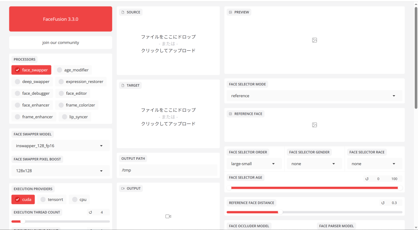Uncheck the cuda execution provider
This screenshot has width=418, height=230.
23,200
